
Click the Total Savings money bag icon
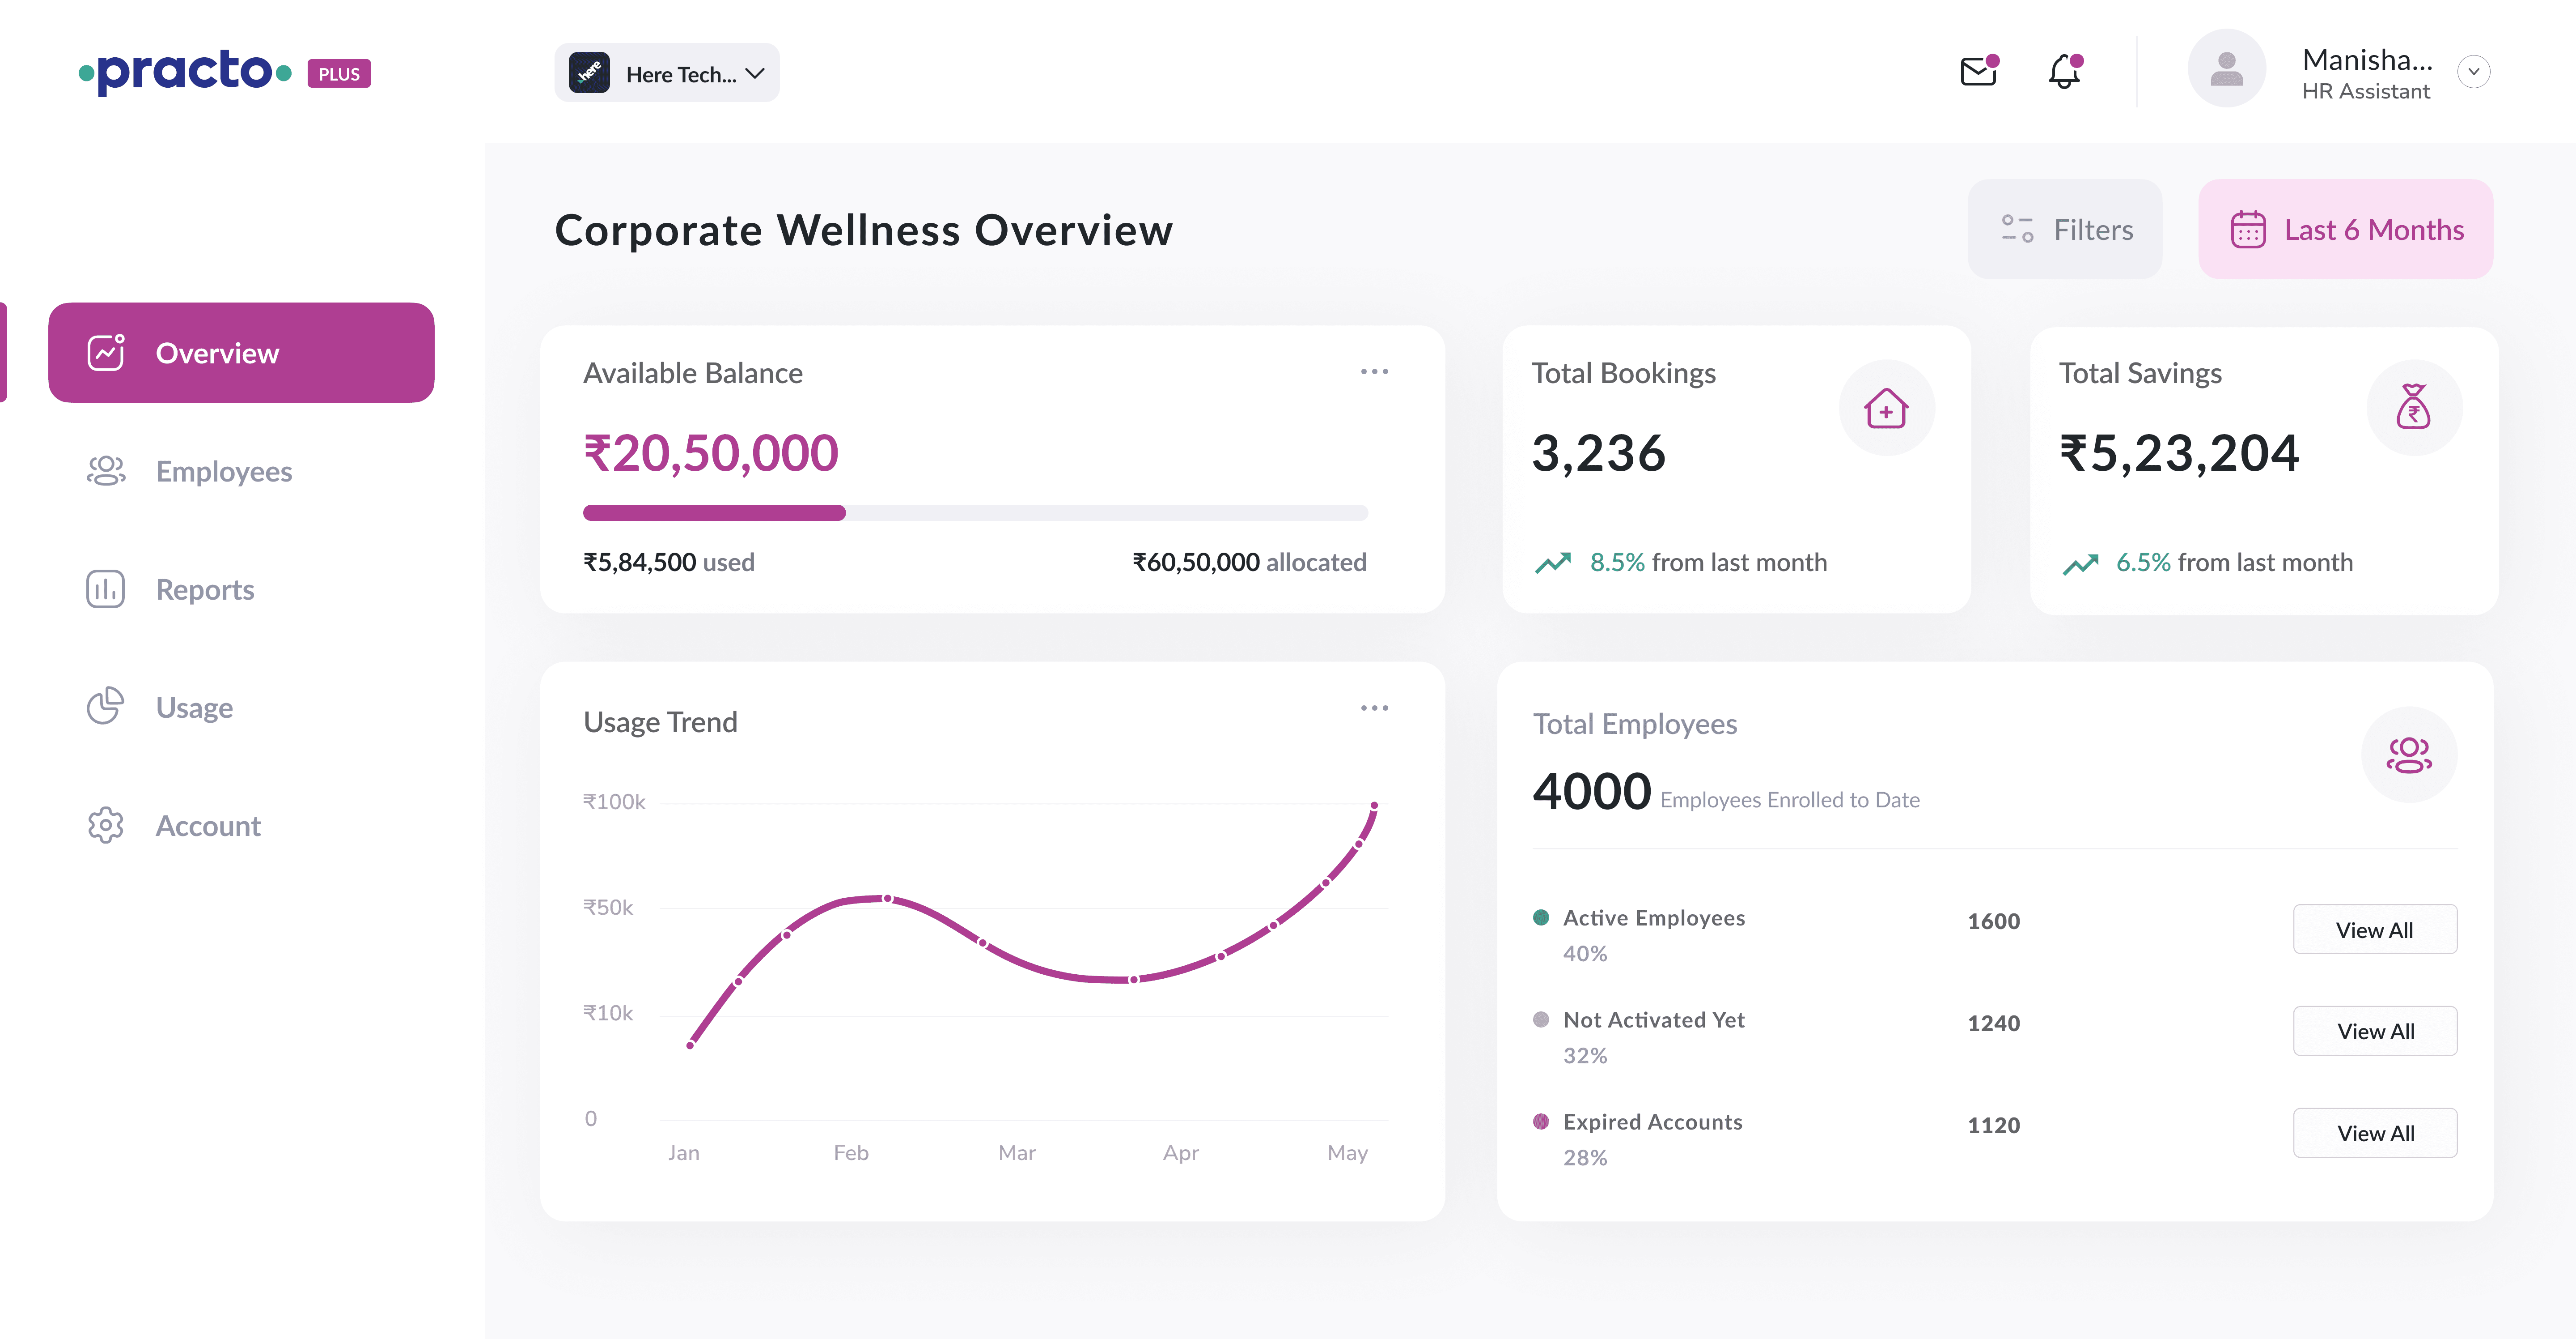pos(2413,407)
